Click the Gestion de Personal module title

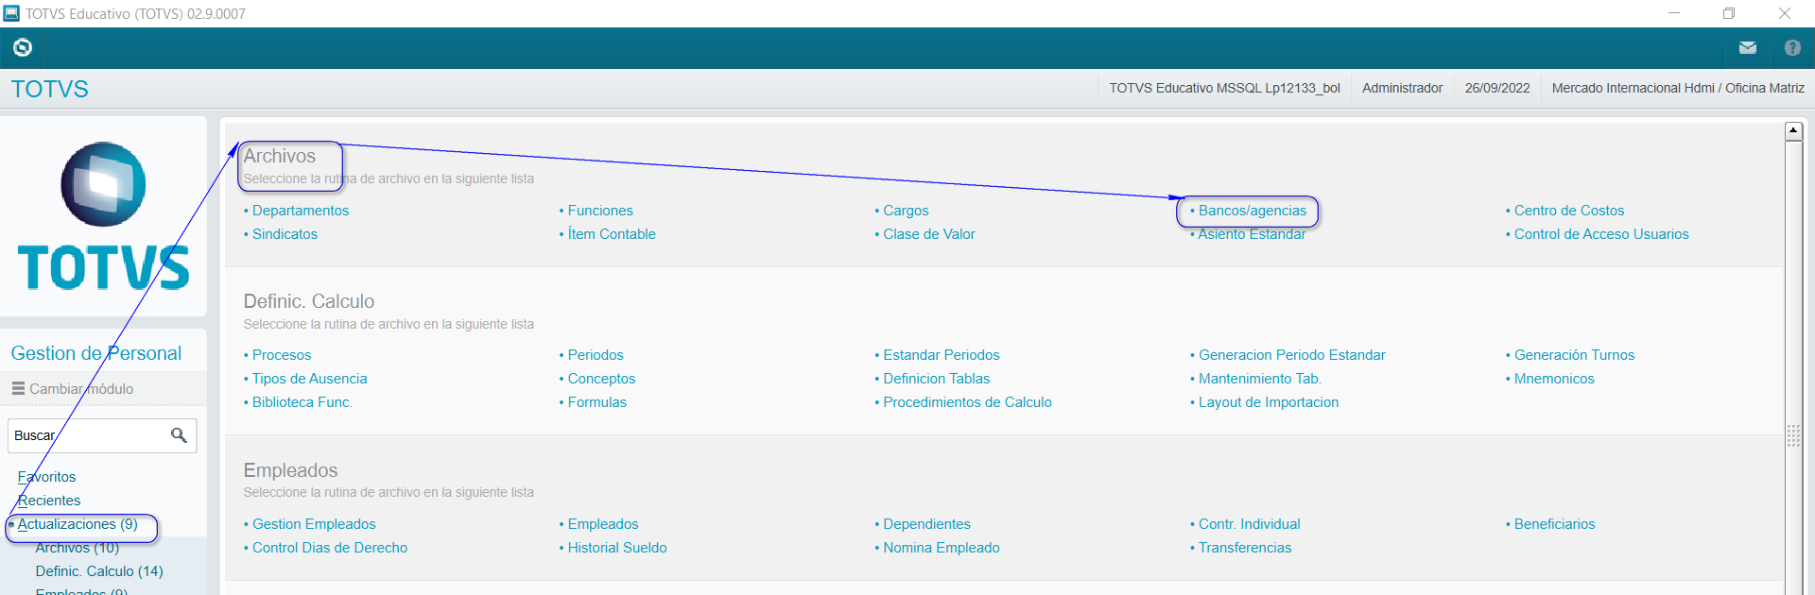(x=96, y=353)
